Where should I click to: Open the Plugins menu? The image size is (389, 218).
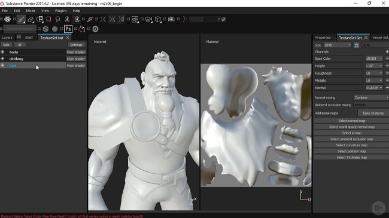(61, 11)
